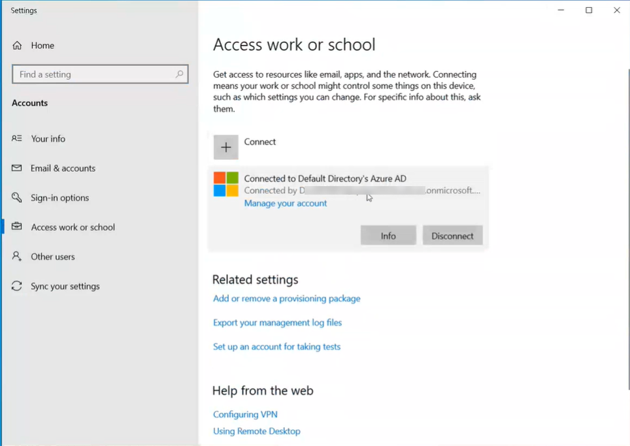Open Other users page
Viewport: 630px width, 446px height.
pyautogui.click(x=53, y=257)
